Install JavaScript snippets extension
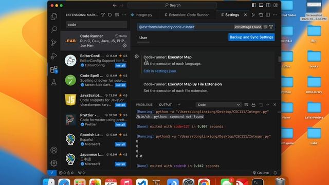 (x=120, y=105)
